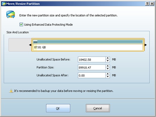Dismiss the dialog with Cancel button
Screen dimensions: 156x117
(x=98, y=108)
